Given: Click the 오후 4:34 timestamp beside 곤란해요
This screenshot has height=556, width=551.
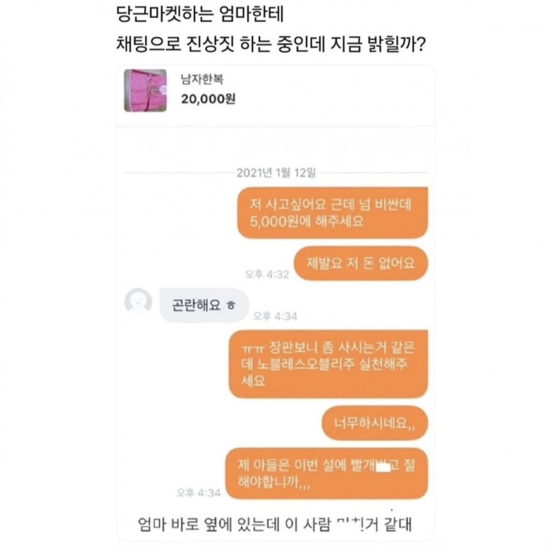Looking at the screenshot, I should [275, 316].
